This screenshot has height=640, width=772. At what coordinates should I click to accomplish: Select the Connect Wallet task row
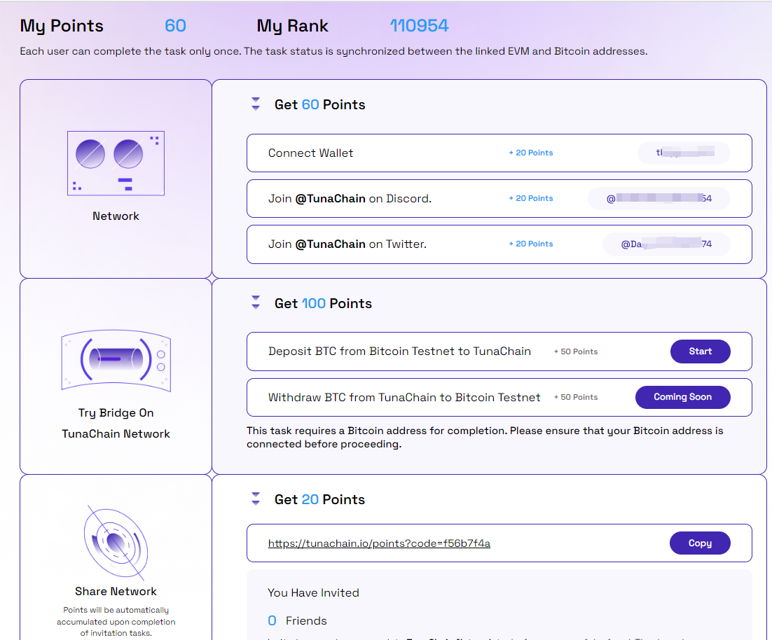[499, 153]
